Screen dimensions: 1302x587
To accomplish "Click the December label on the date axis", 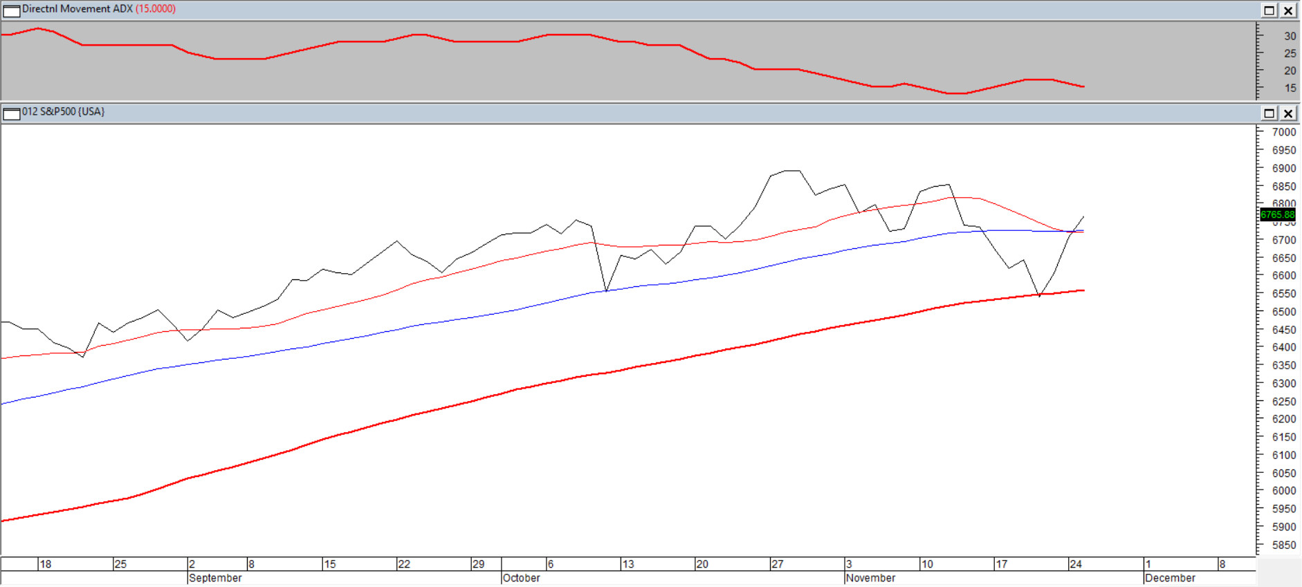I will tap(1170, 578).
